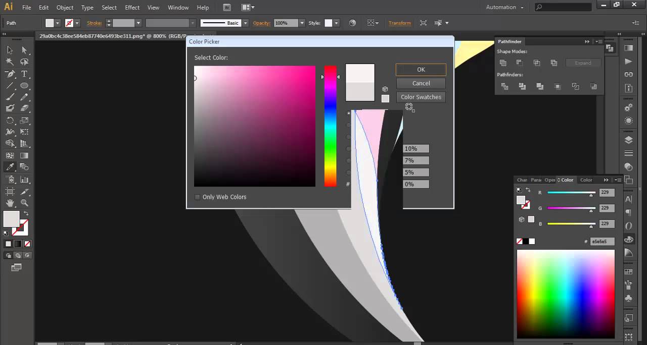
Task: Set fill to None in Color panel
Action: tap(519, 242)
